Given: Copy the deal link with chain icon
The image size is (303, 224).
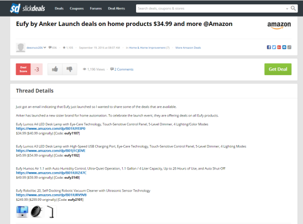Looking at the screenshot, I should point(289,47).
